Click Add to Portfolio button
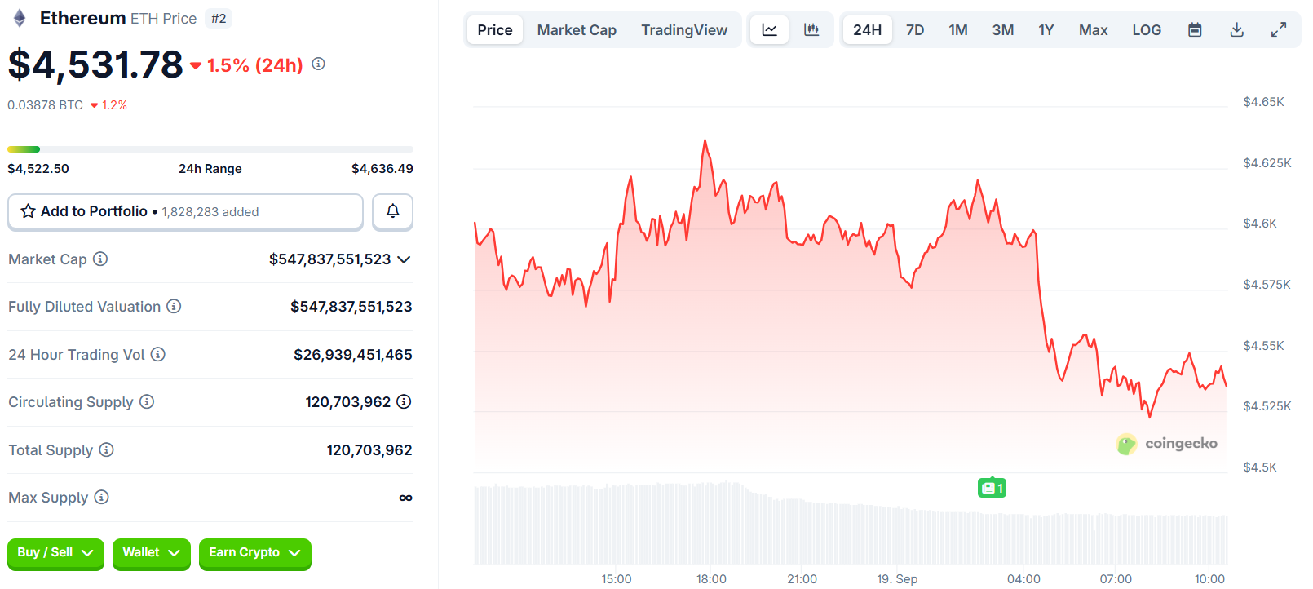Screen dimensions: 1313x589 coord(185,211)
